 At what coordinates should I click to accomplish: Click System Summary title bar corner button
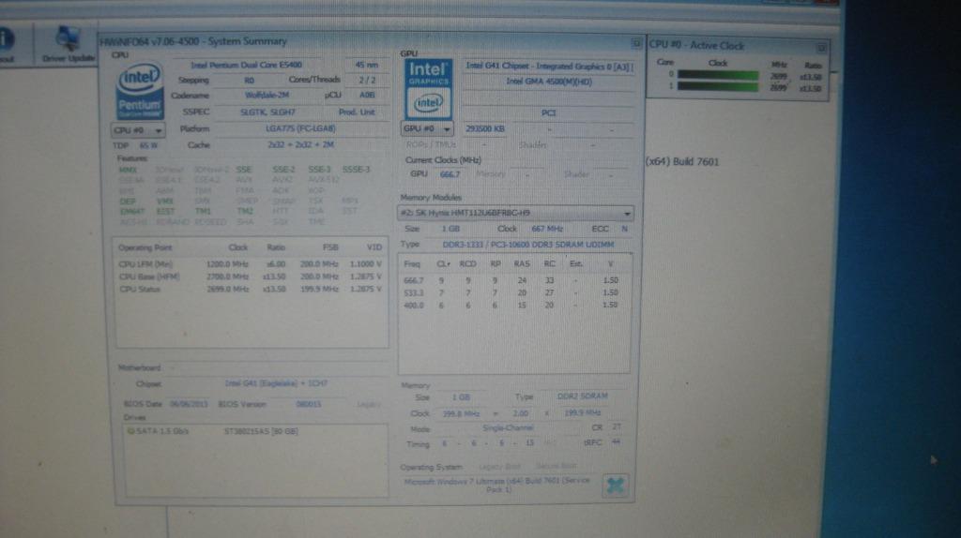tap(635, 43)
